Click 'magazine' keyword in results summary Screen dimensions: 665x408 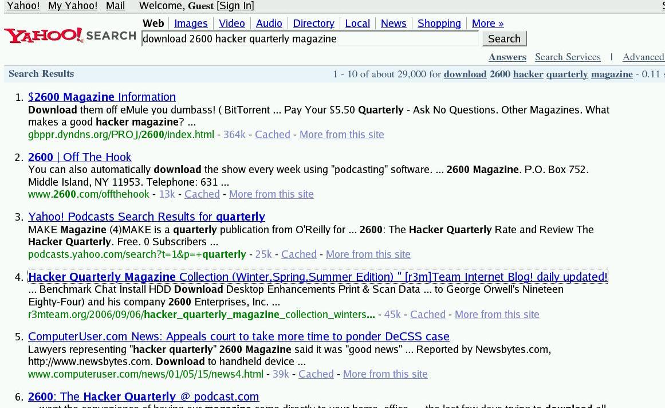point(612,74)
